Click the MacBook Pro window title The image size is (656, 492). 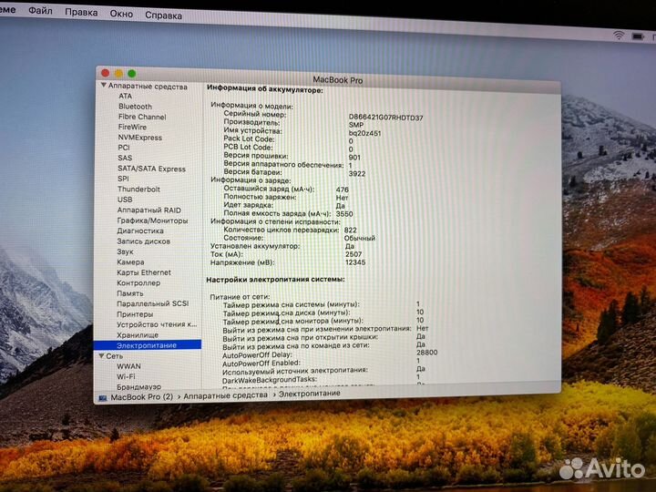pyautogui.click(x=338, y=80)
